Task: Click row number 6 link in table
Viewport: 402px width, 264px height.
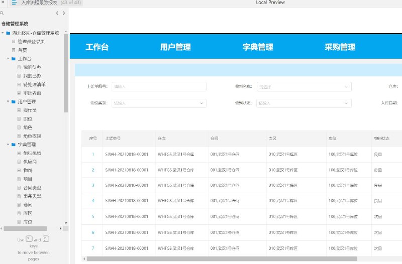Action: 93,232
